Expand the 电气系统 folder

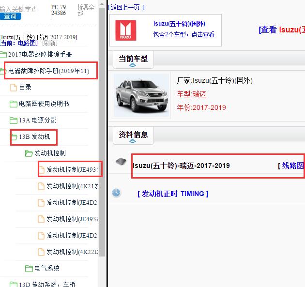click(47, 268)
